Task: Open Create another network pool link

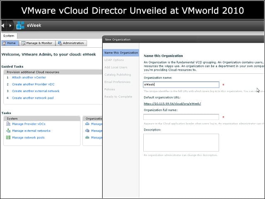Action: click(33, 98)
